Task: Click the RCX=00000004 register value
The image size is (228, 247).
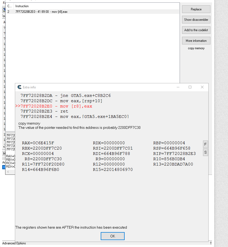Action: click(x=38, y=154)
